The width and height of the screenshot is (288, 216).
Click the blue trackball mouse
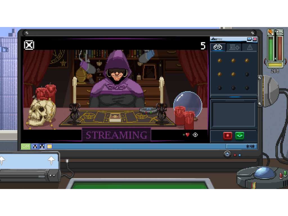pyautogui.click(x=264, y=173)
